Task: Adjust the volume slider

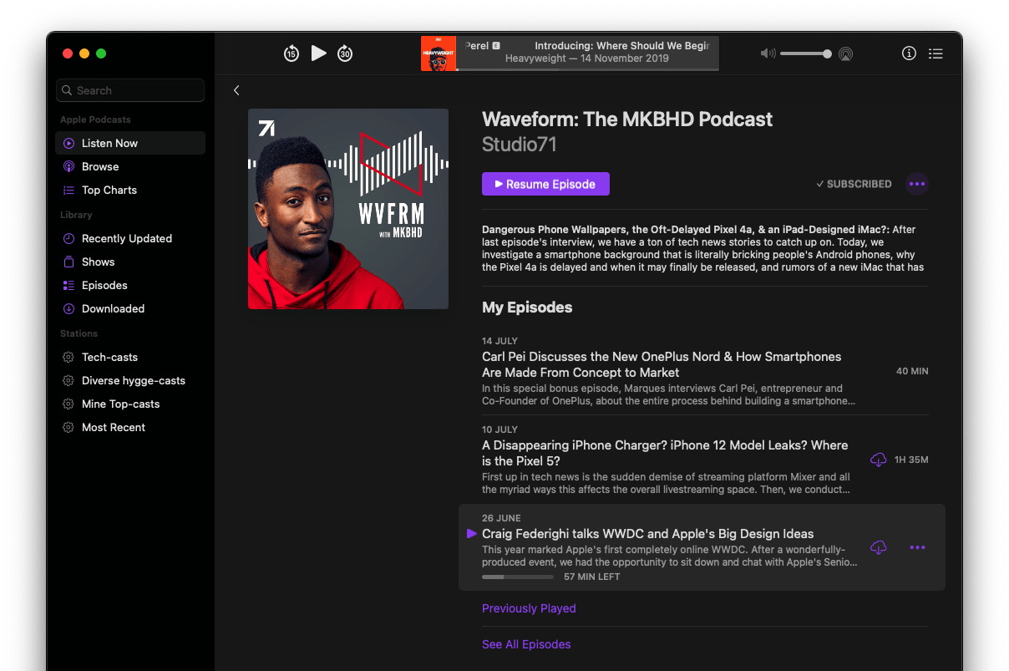Action: point(805,53)
